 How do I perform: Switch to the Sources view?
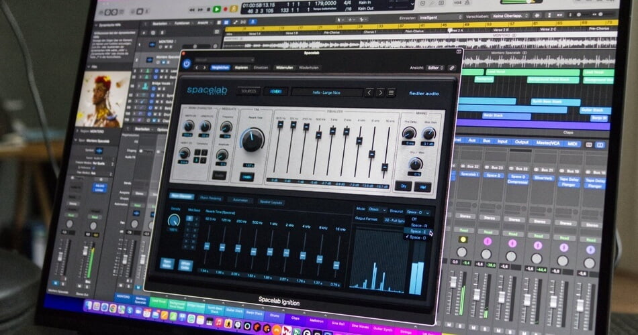point(248,90)
